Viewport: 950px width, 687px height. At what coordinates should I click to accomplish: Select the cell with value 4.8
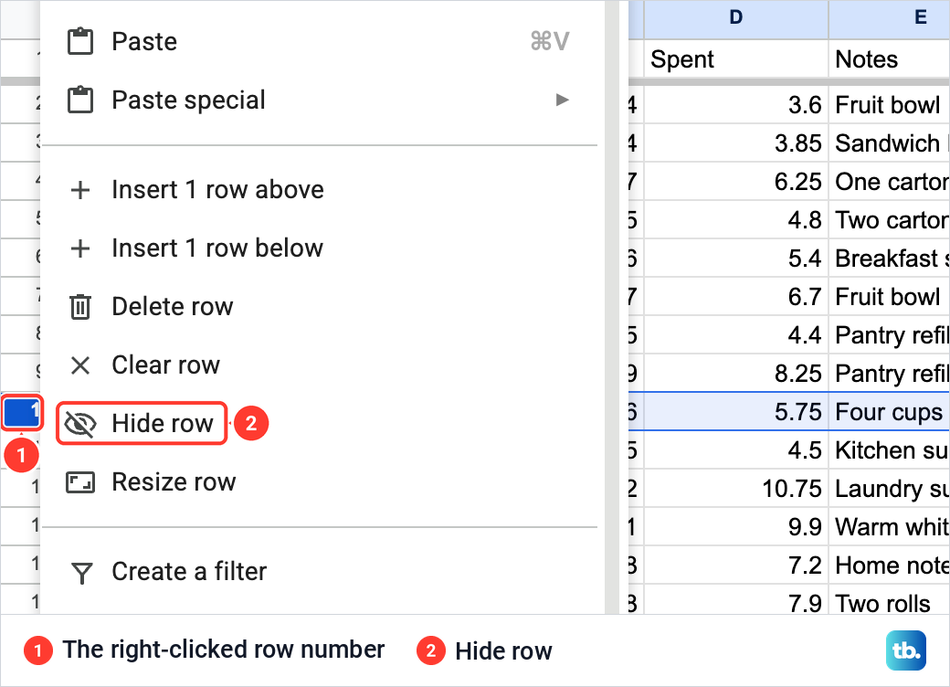point(735,219)
